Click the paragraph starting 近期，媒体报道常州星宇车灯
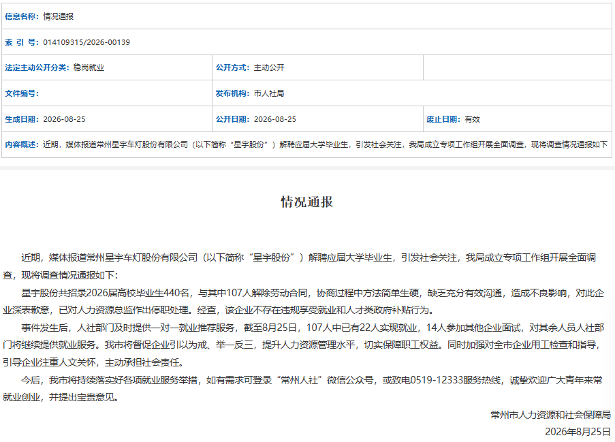The width and height of the screenshot is (615, 442). coord(300,266)
